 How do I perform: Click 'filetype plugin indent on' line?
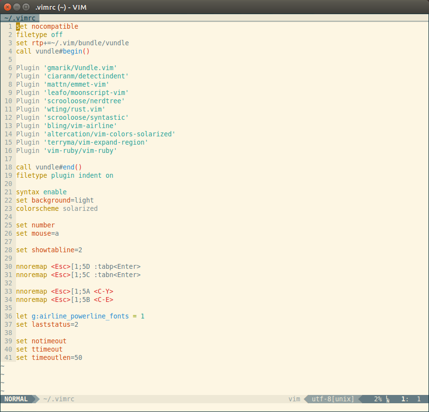[65, 175]
